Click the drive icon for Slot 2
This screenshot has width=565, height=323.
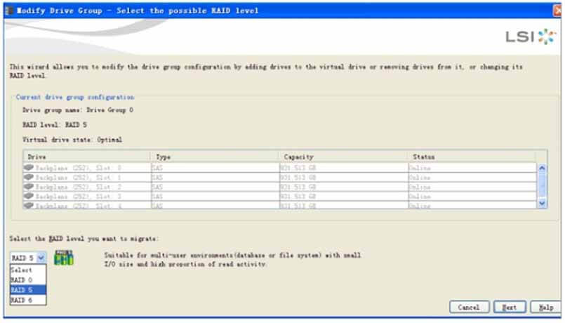[x=29, y=186]
